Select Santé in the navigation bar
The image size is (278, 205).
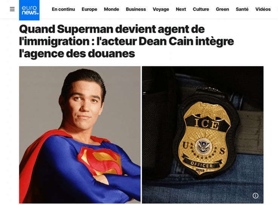pos(242,9)
